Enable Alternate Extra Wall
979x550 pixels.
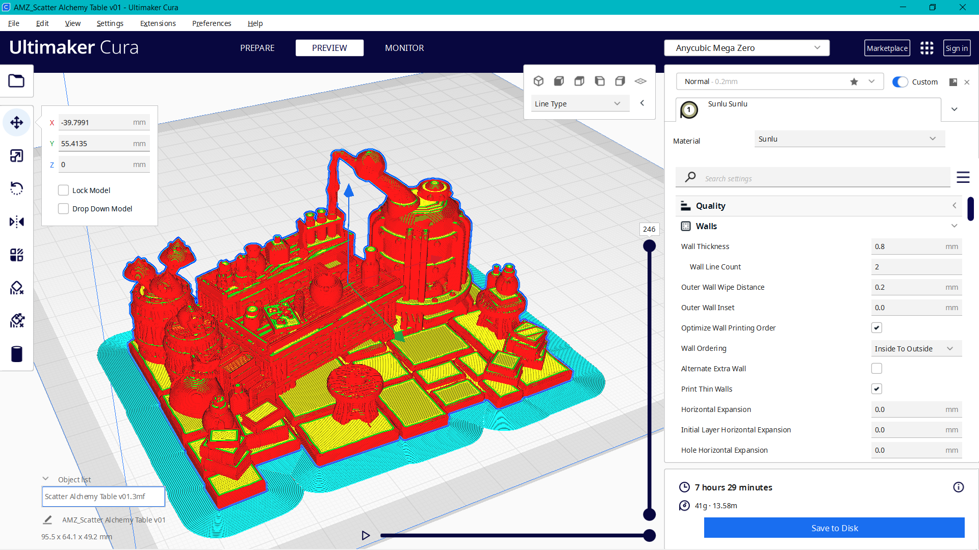877,368
